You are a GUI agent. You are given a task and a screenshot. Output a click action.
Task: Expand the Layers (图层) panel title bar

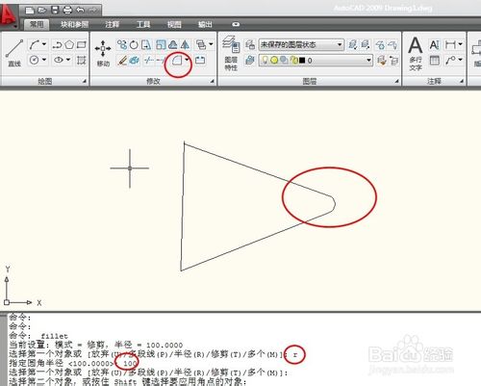[x=310, y=81]
